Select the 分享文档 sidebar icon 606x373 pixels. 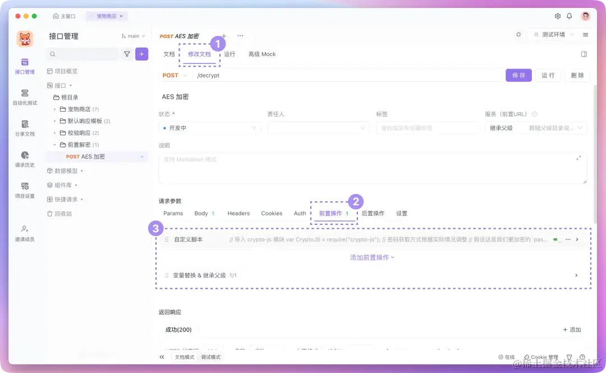point(25,127)
